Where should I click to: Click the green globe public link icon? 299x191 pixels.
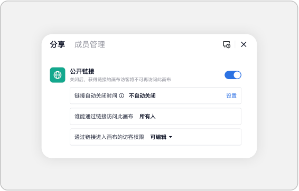(58, 75)
